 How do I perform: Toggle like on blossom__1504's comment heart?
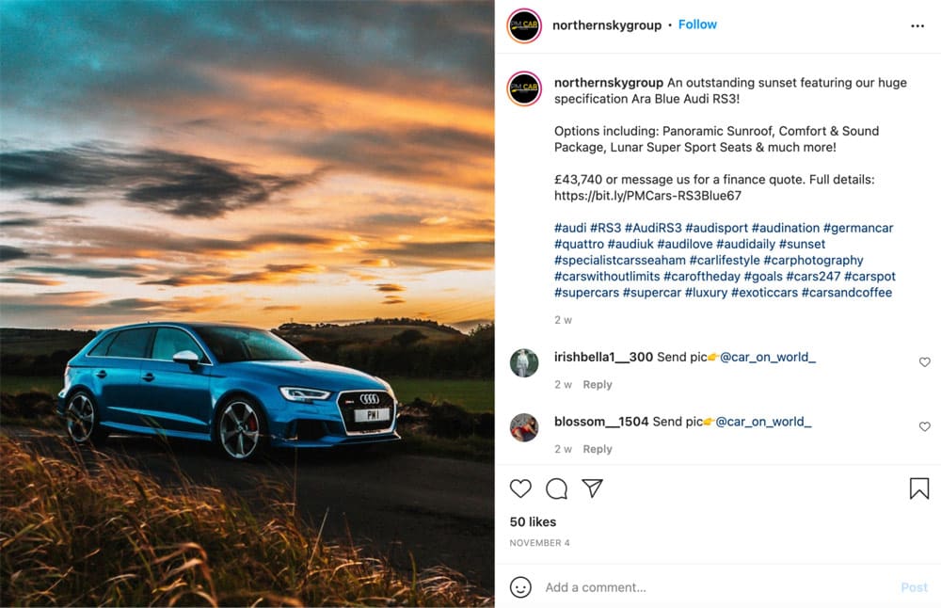(924, 426)
